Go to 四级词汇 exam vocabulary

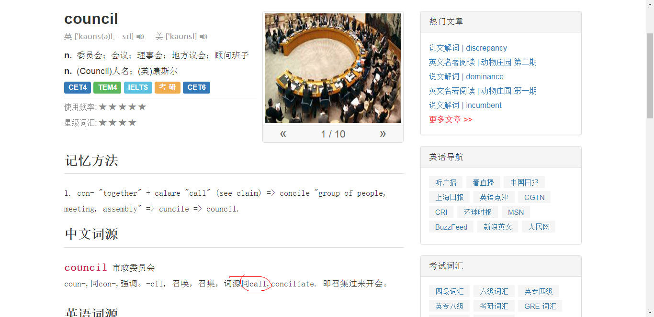pos(450,291)
